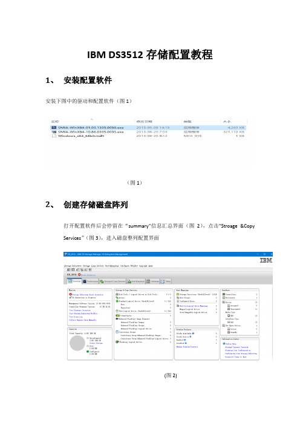Click the heading 安装配置软件
The image size is (300, 425).
tap(88, 81)
